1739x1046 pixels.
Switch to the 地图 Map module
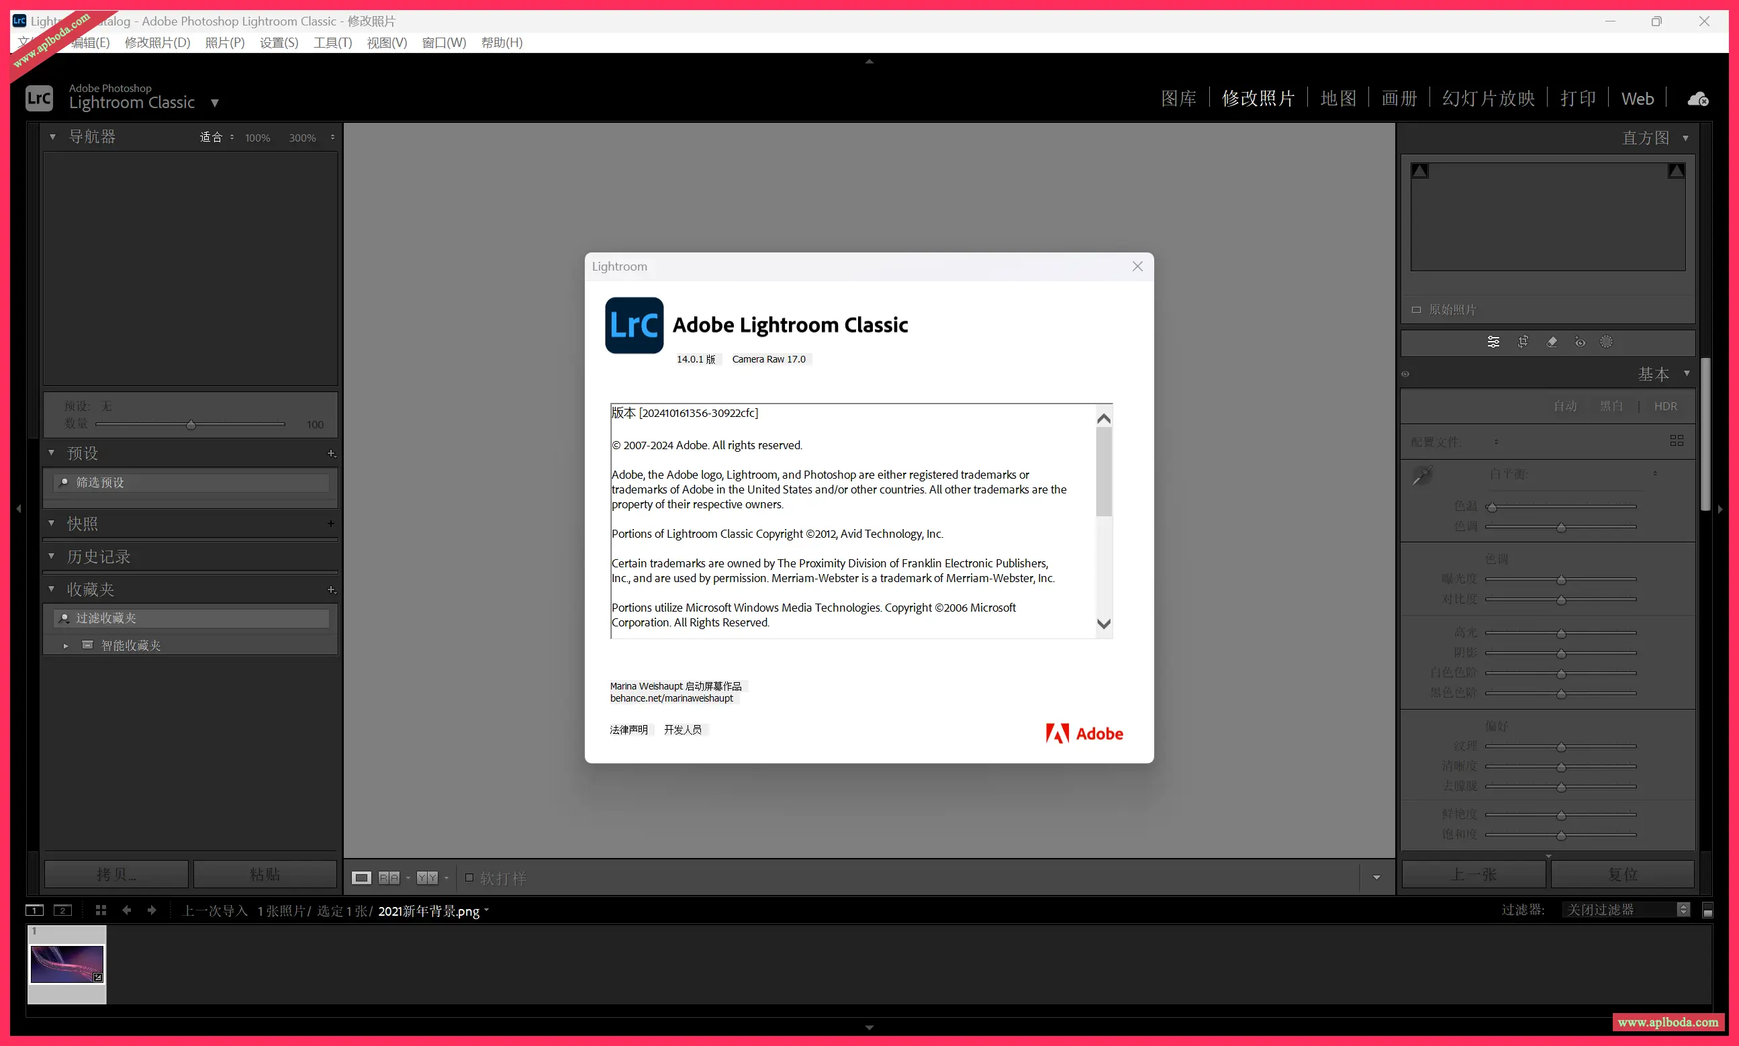point(1338,98)
